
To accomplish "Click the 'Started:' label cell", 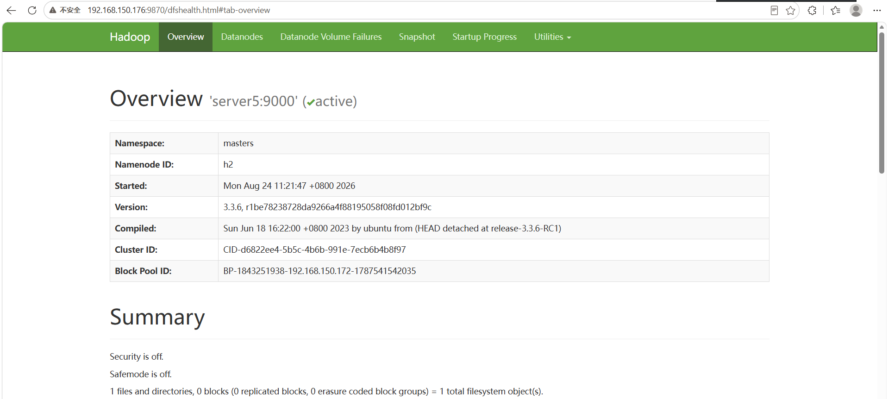I will pyautogui.click(x=164, y=186).
